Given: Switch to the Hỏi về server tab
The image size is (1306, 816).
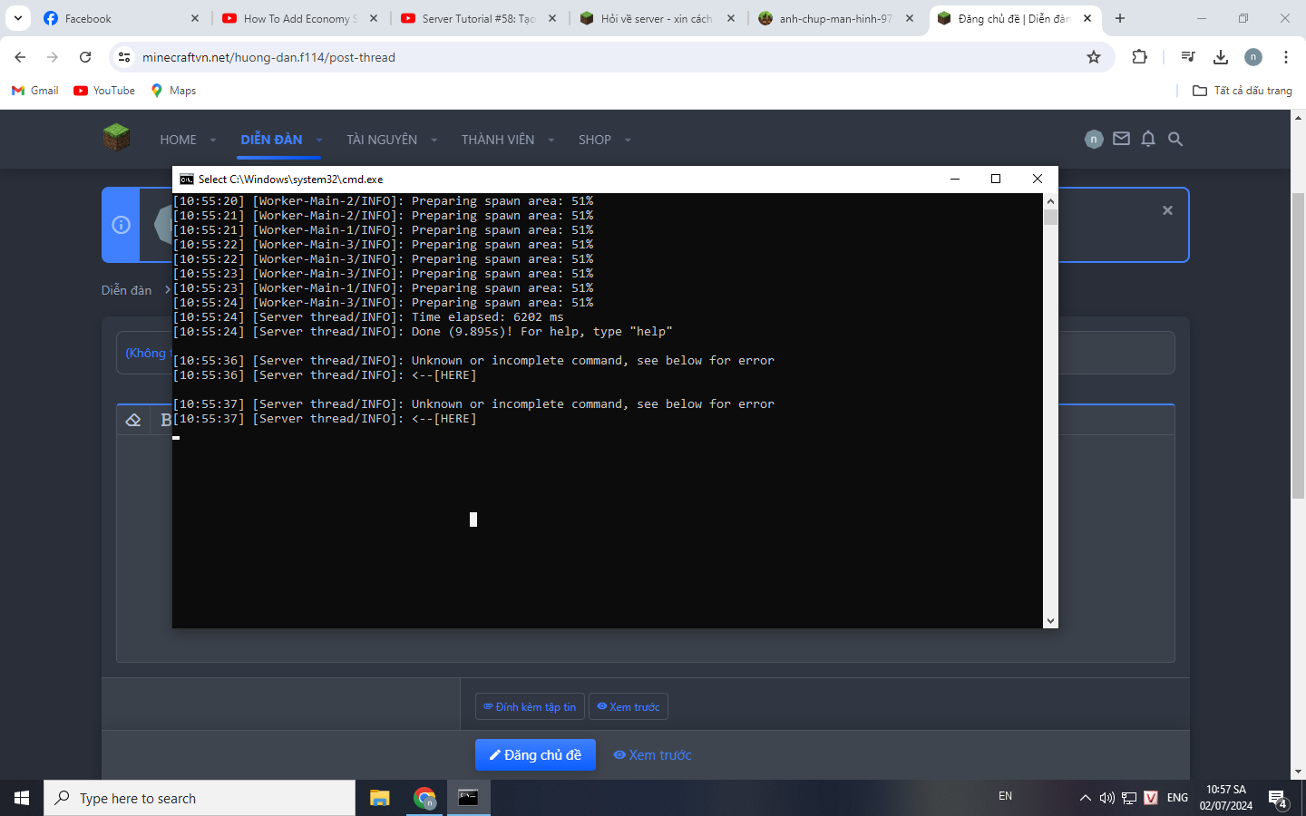Looking at the screenshot, I should point(658,18).
